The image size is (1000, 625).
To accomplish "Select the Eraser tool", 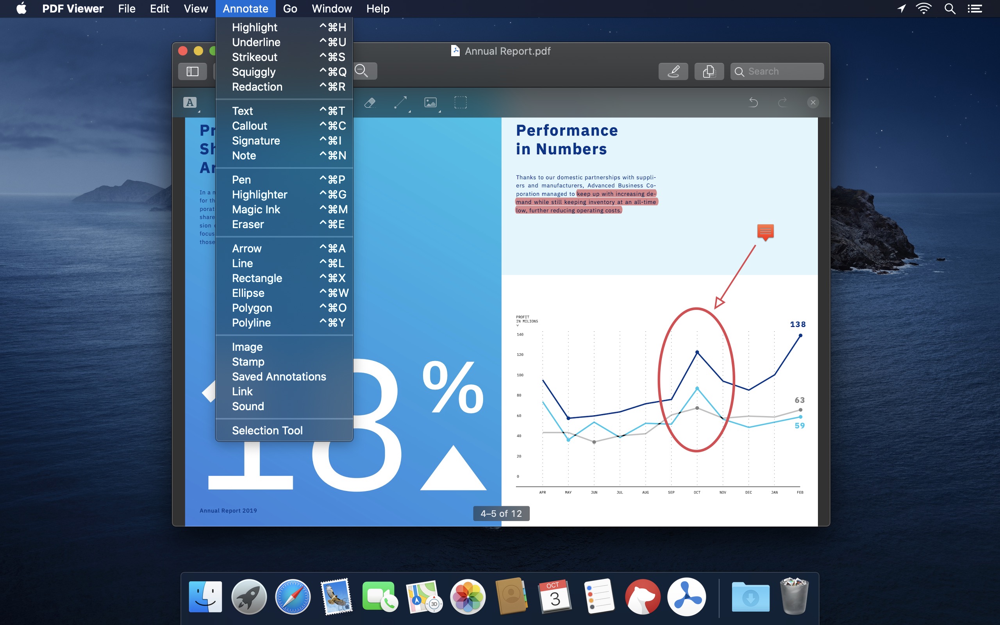I will coord(247,224).
